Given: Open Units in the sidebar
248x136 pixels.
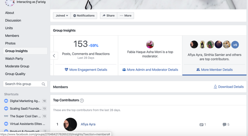Looking at the screenshot, I should [x=9, y=28].
